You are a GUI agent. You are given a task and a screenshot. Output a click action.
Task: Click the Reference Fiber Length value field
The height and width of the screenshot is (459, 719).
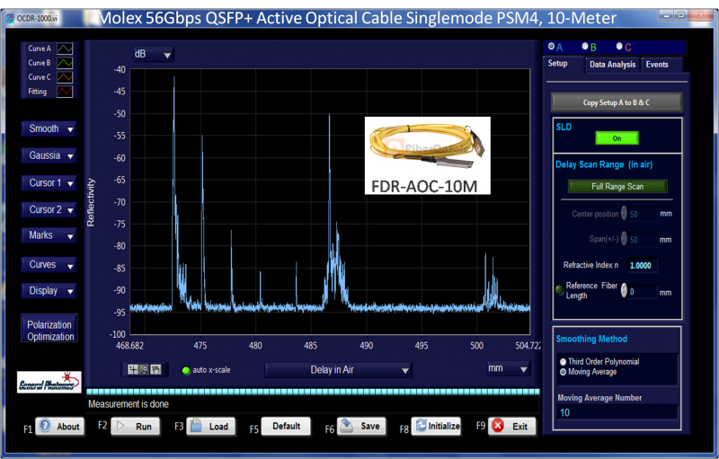[643, 291]
